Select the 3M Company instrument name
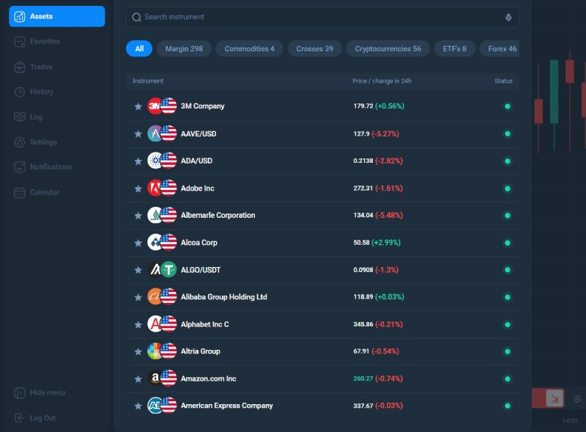Image resolution: width=586 pixels, height=432 pixels. 203,106
